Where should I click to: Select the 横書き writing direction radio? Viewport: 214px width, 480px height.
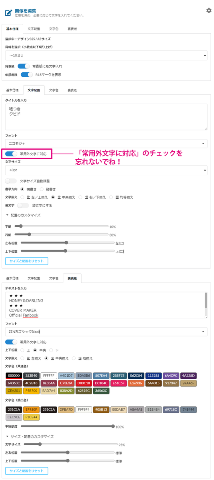click(22, 189)
